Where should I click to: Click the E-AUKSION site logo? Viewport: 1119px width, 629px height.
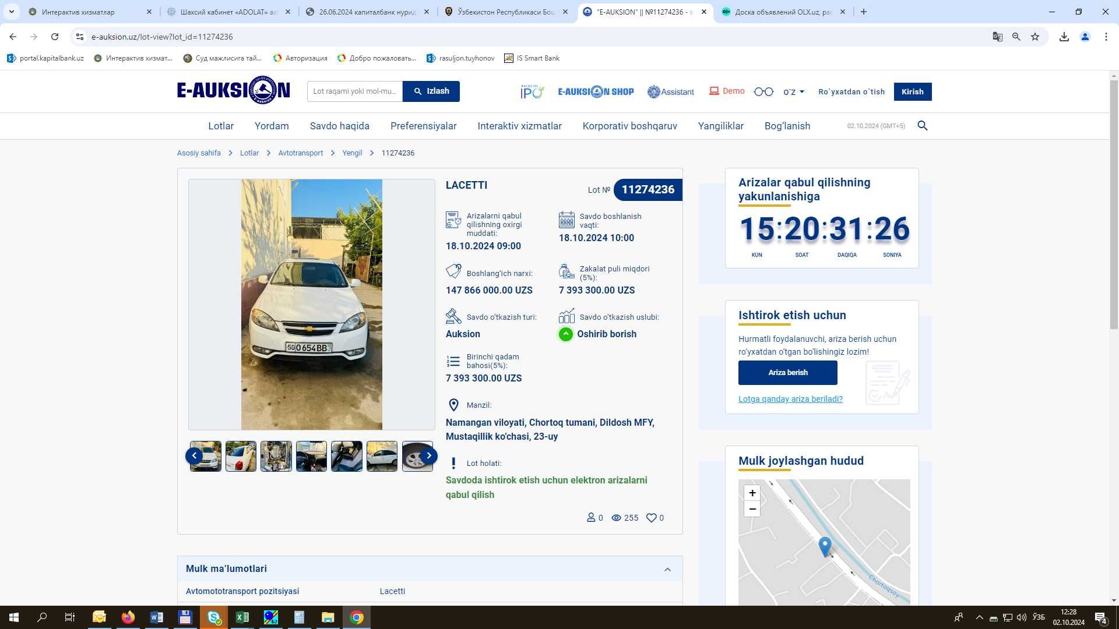[x=233, y=90]
